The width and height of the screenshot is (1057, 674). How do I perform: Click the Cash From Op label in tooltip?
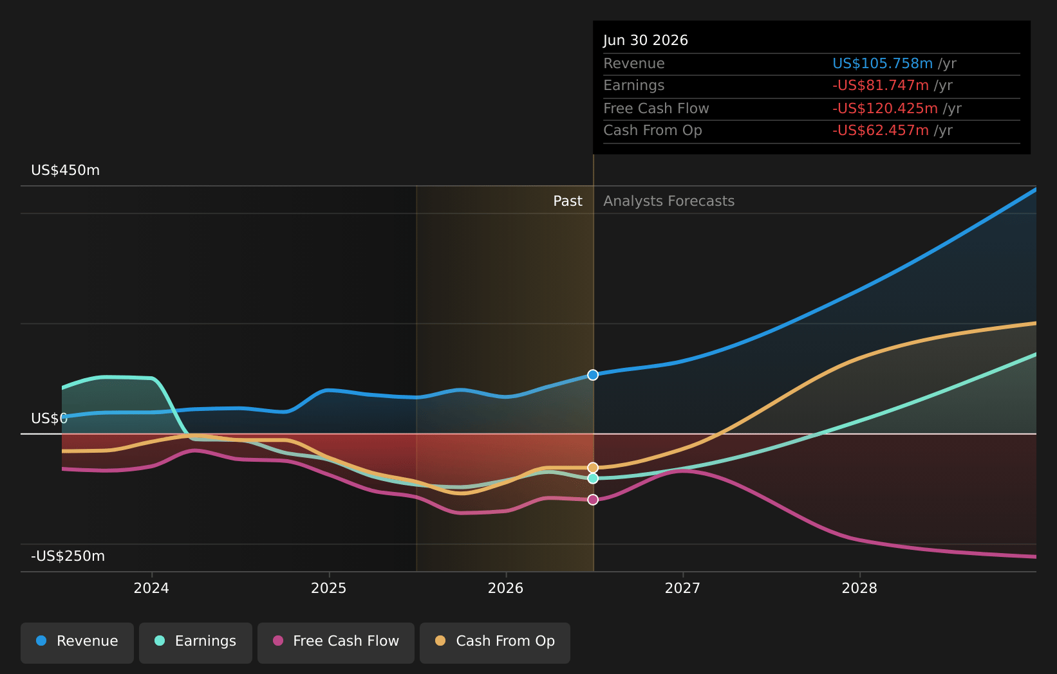point(653,131)
